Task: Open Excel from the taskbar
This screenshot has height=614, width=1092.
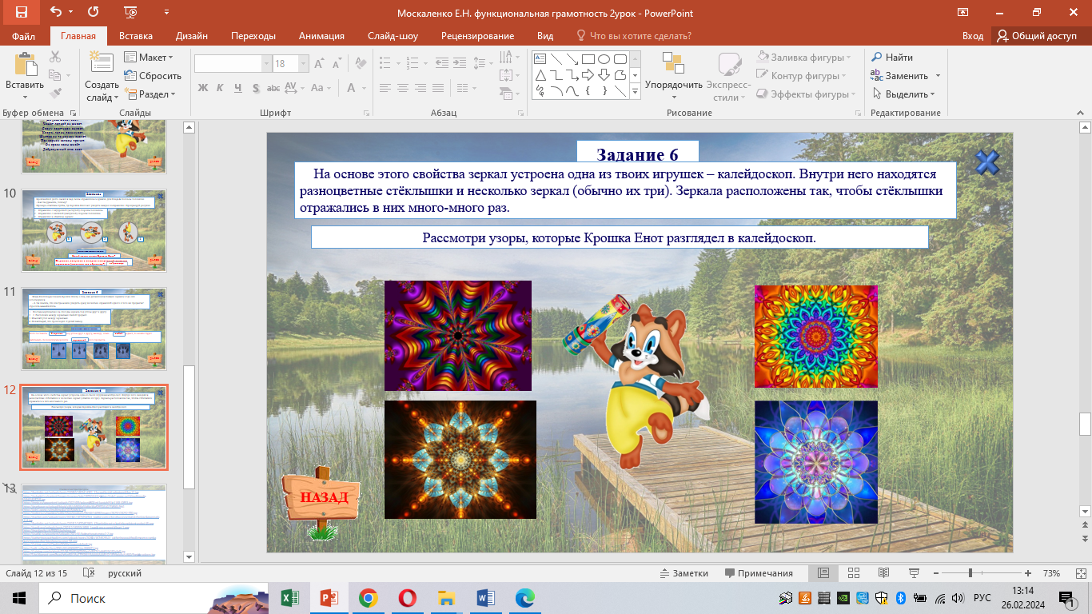Action: click(x=290, y=597)
